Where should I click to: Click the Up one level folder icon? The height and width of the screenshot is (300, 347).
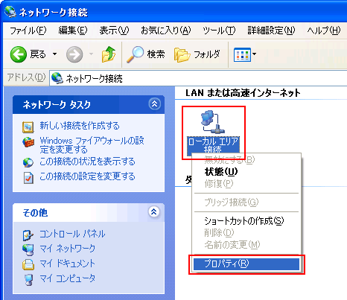point(109,54)
